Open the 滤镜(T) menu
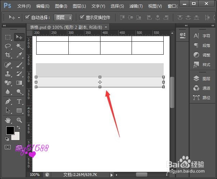Image resolution: width=217 pixels, height=179 pixels. [136, 6]
